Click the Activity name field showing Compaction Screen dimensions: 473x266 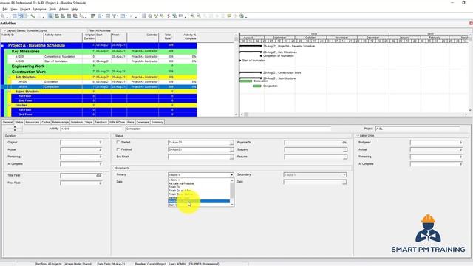coord(228,129)
